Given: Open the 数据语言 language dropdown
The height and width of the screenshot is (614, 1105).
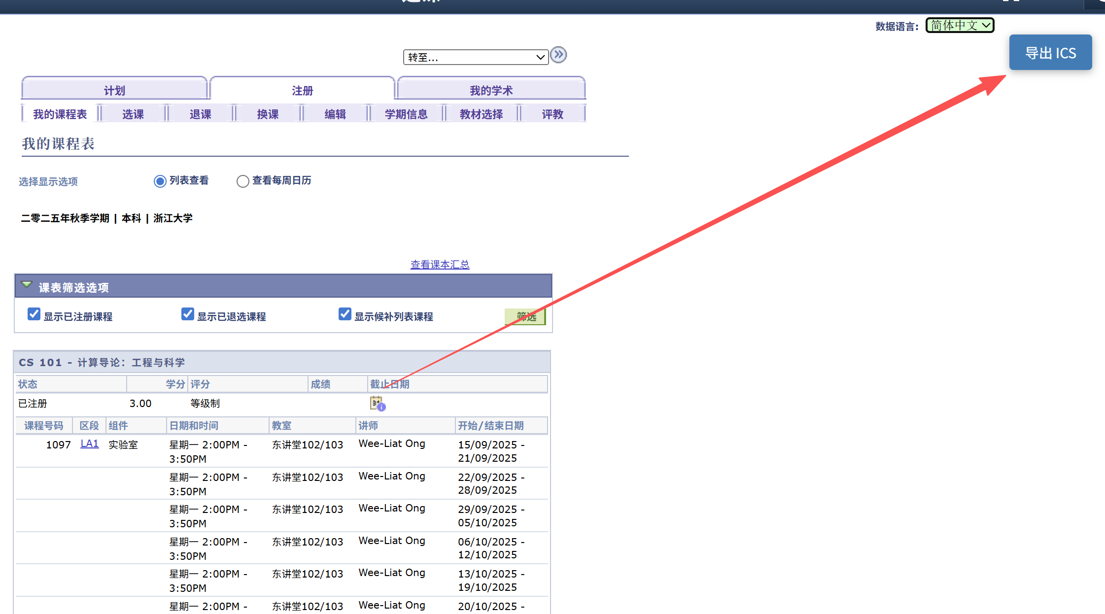Looking at the screenshot, I should pyautogui.click(x=960, y=25).
